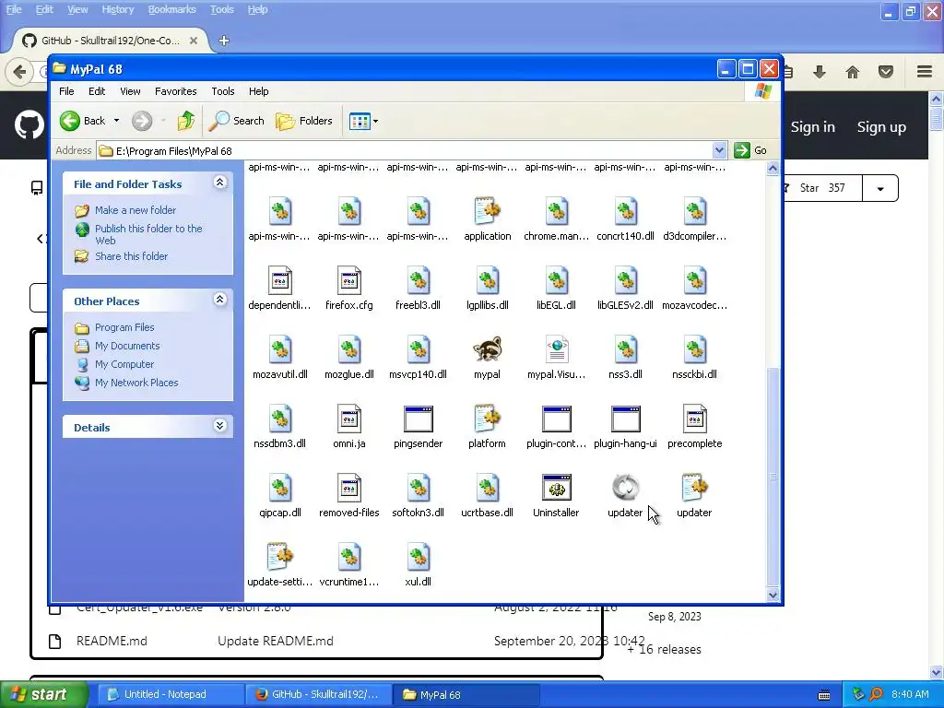
Task: Click Sign up on GitHub page
Action: (x=881, y=127)
